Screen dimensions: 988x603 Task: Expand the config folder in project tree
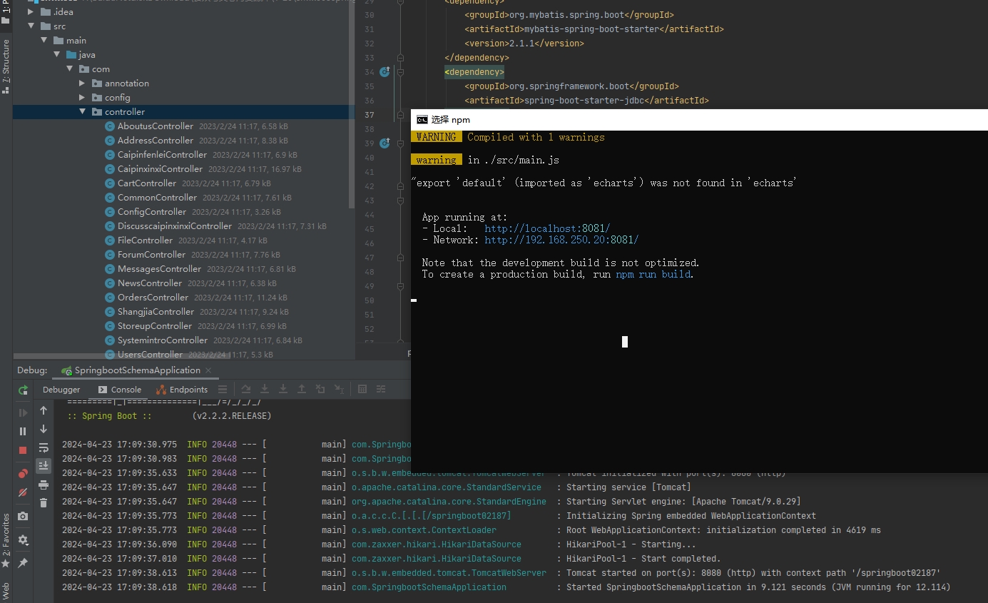click(82, 98)
